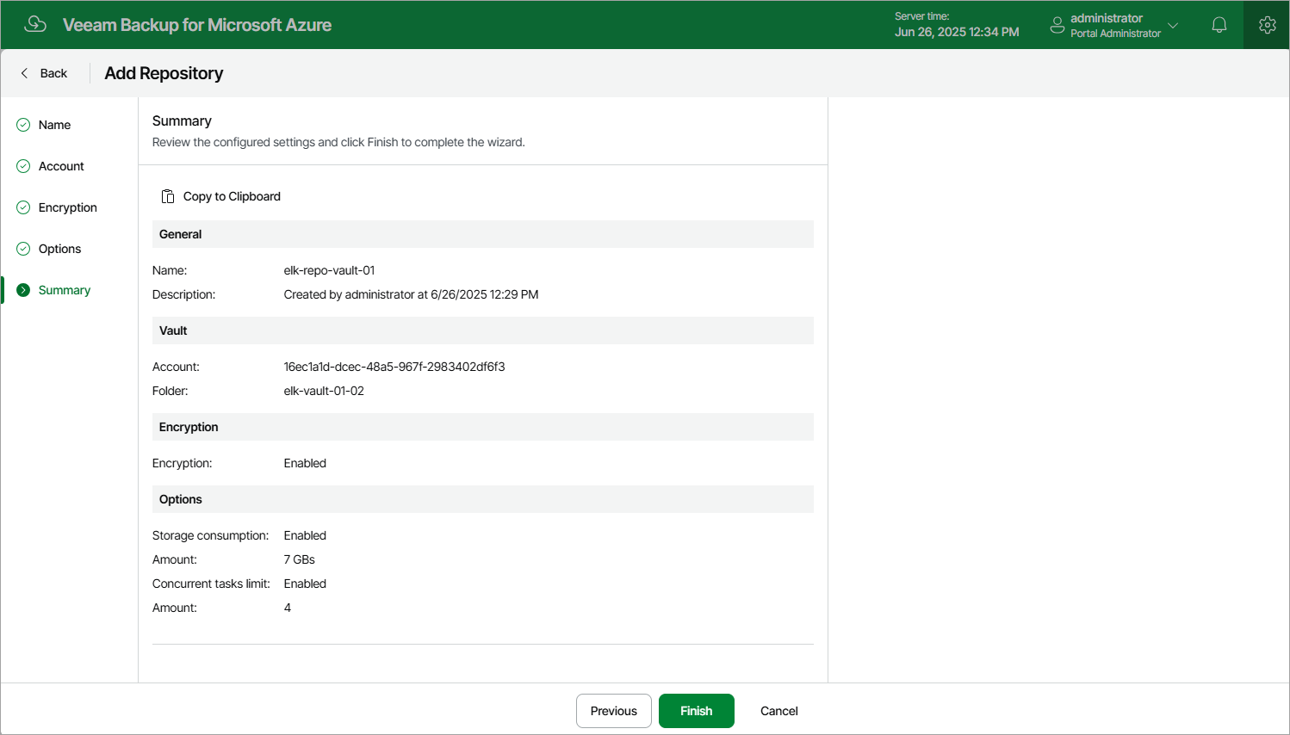
Task: Click the checkmark icon next to Name step
Action: (x=23, y=125)
